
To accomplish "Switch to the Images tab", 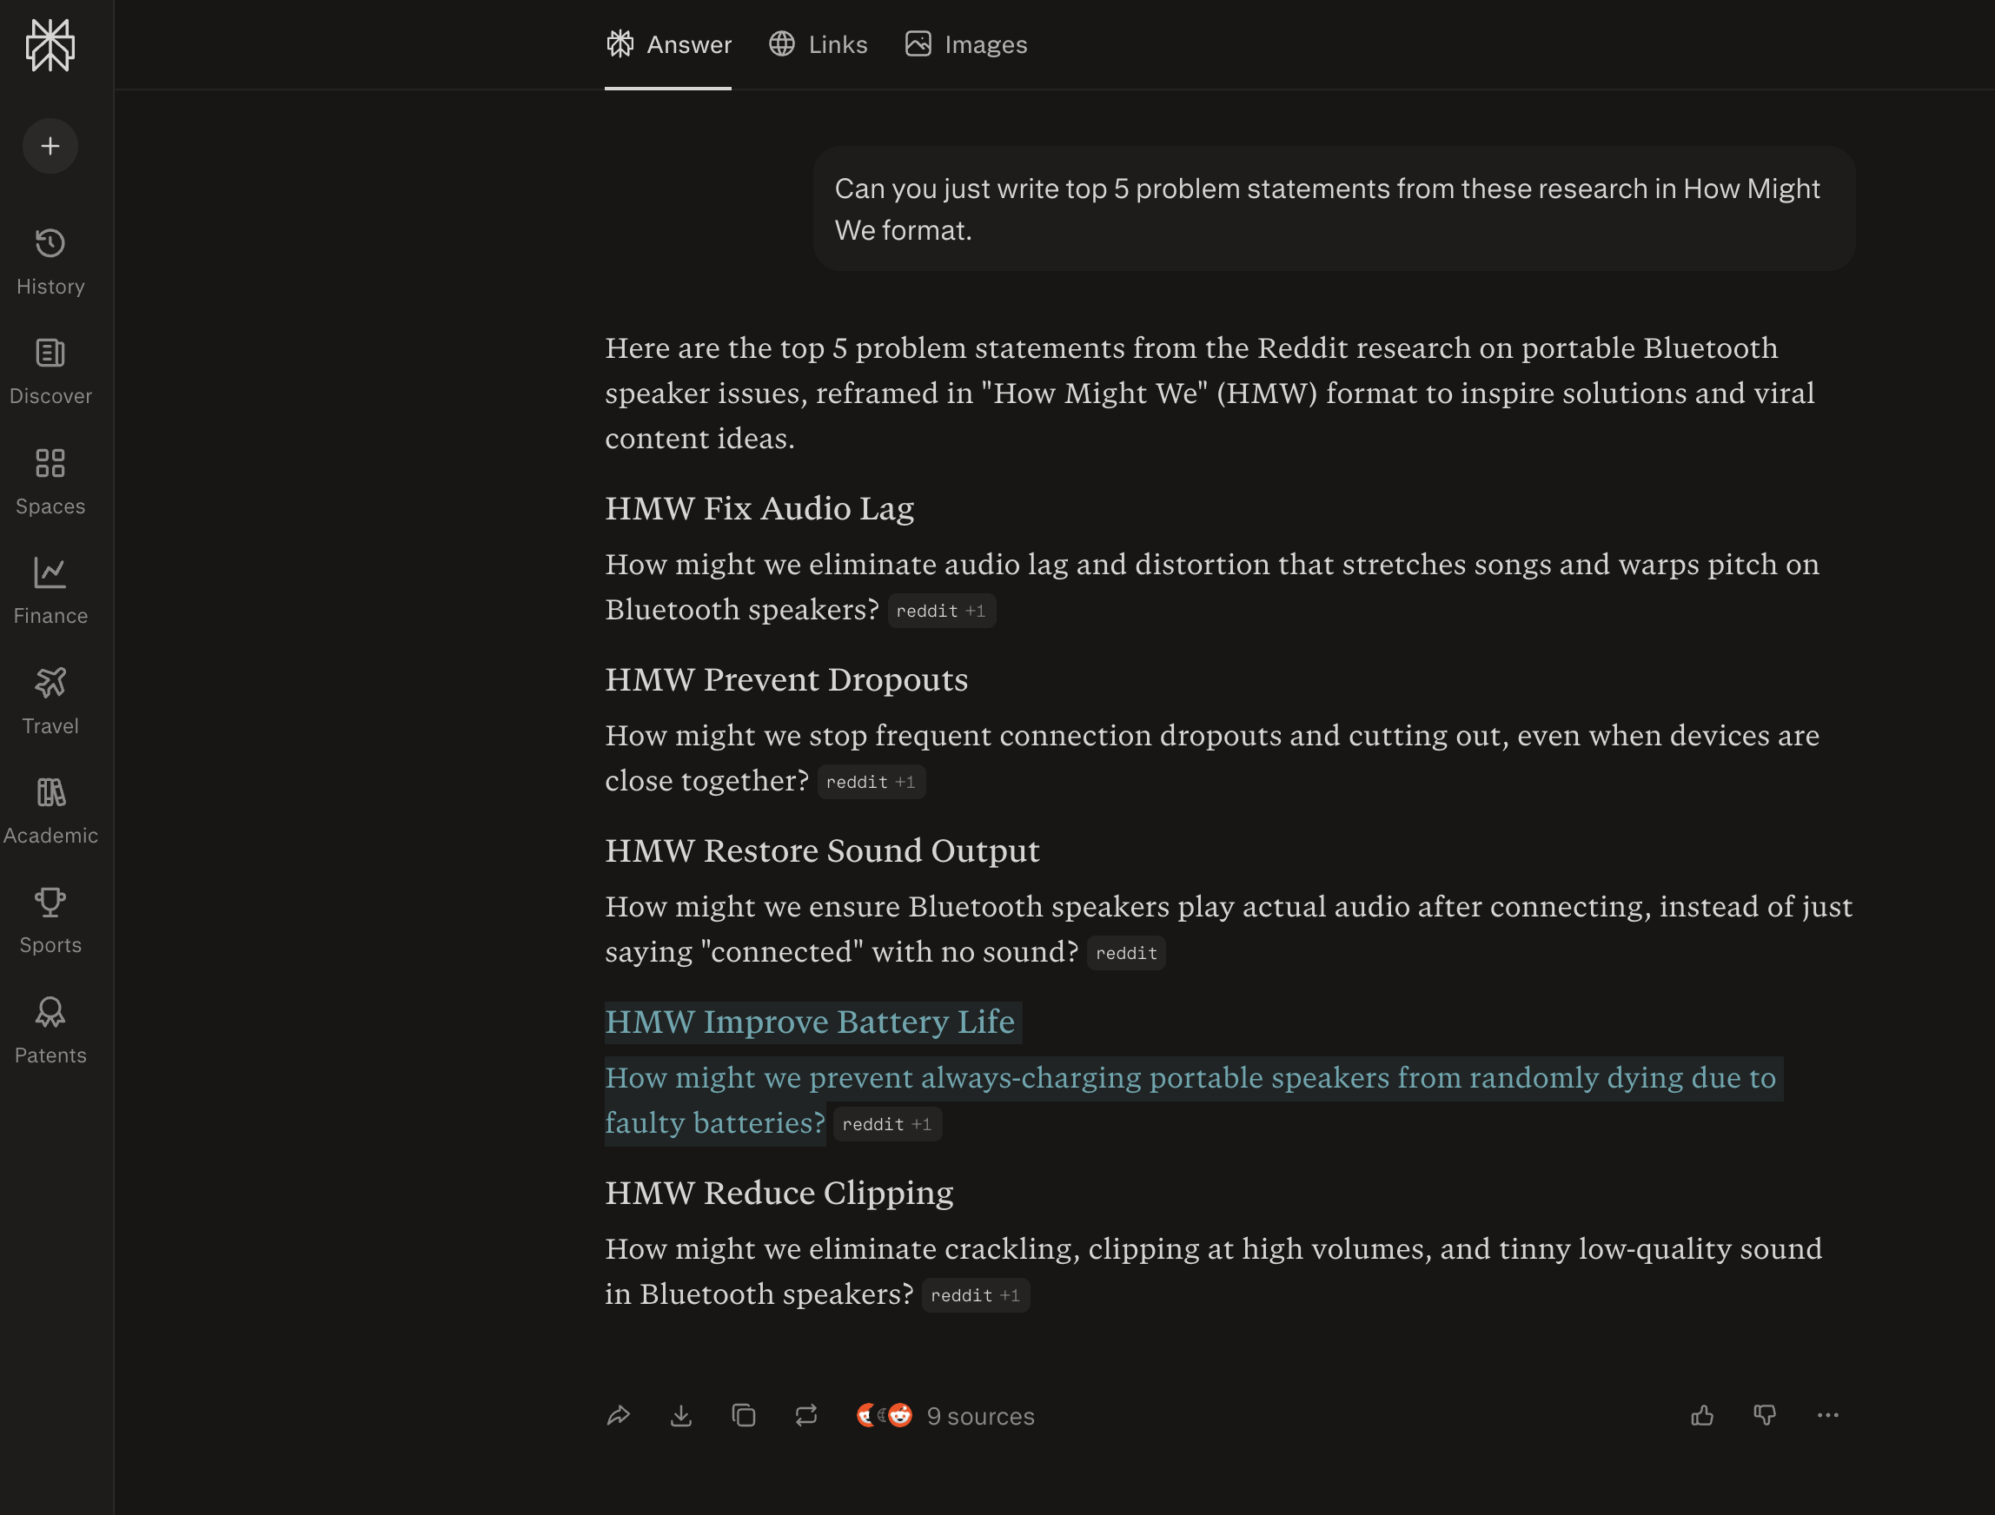I will 966,44.
